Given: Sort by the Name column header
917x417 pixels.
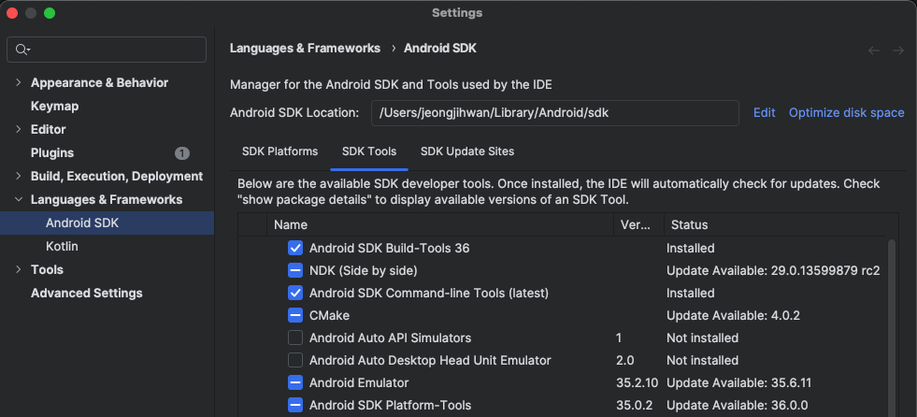Looking at the screenshot, I should [439, 224].
